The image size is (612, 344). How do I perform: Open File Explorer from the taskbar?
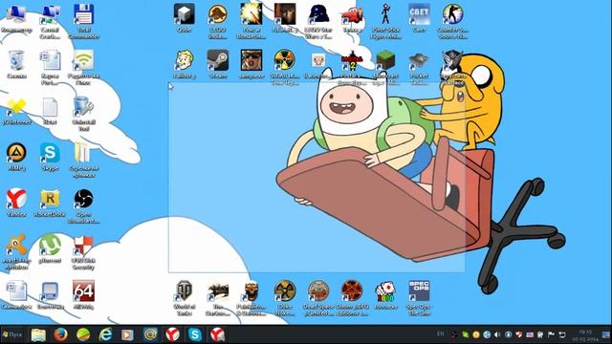pyautogui.click(x=38, y=334)
